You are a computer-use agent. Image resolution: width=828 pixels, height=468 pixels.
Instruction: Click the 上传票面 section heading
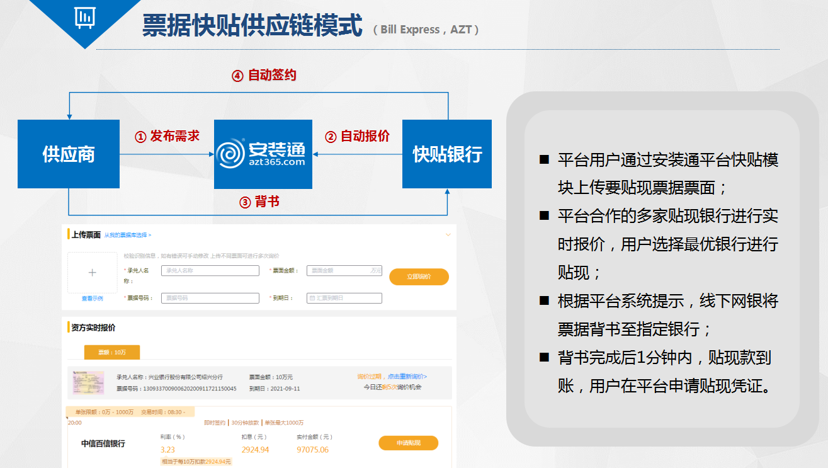point(86,235)
